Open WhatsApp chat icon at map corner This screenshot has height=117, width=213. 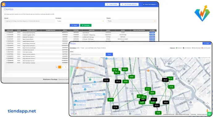(x=210, y=114)
